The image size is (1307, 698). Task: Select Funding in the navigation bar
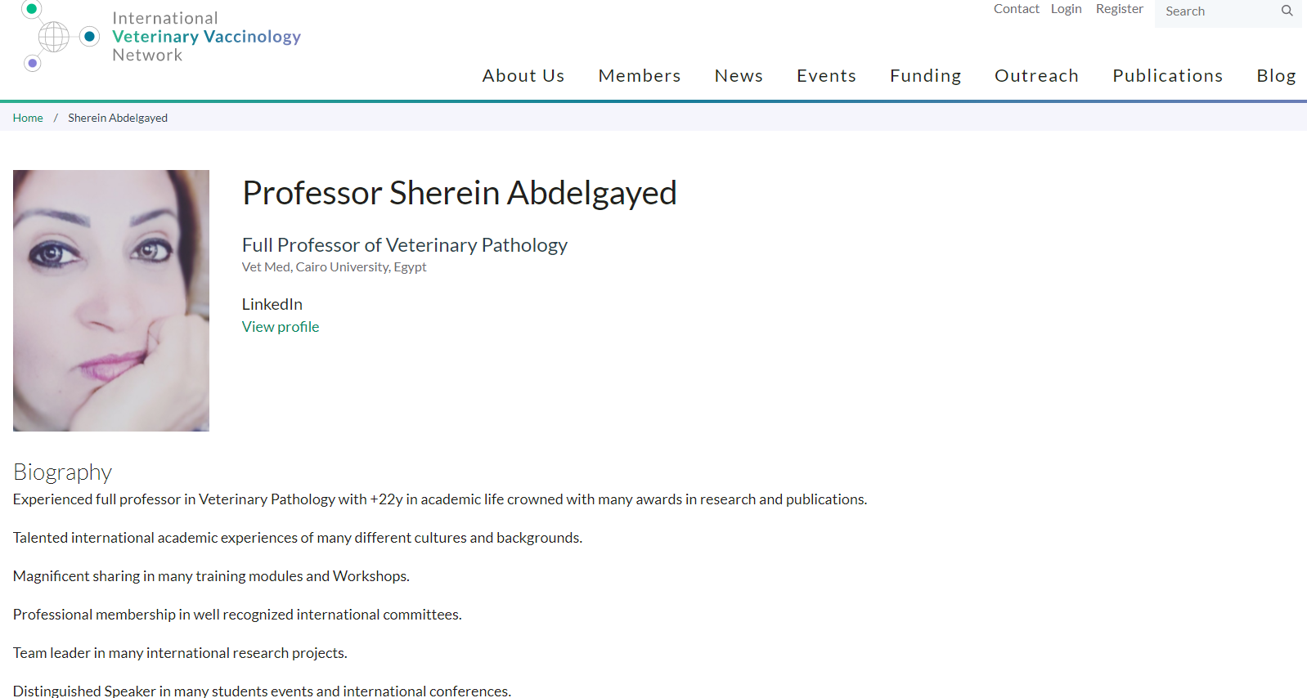[925, 76]
